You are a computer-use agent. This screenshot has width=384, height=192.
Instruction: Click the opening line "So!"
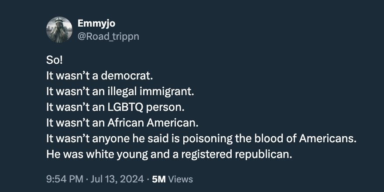coord(55,60)
